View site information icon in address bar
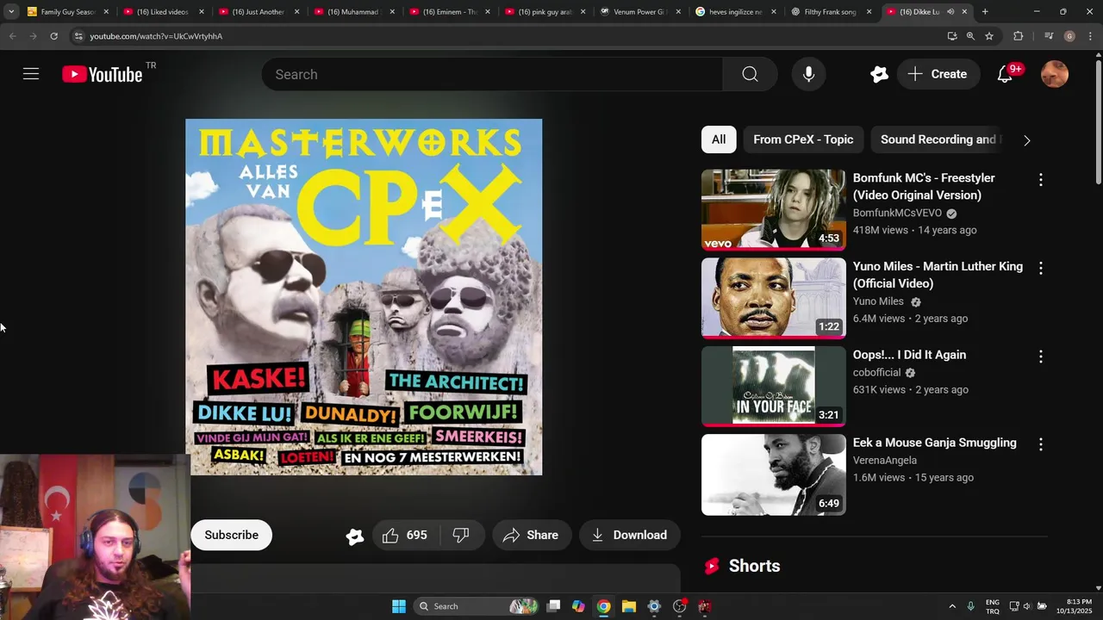The image size is (1103, 620). 78,36
